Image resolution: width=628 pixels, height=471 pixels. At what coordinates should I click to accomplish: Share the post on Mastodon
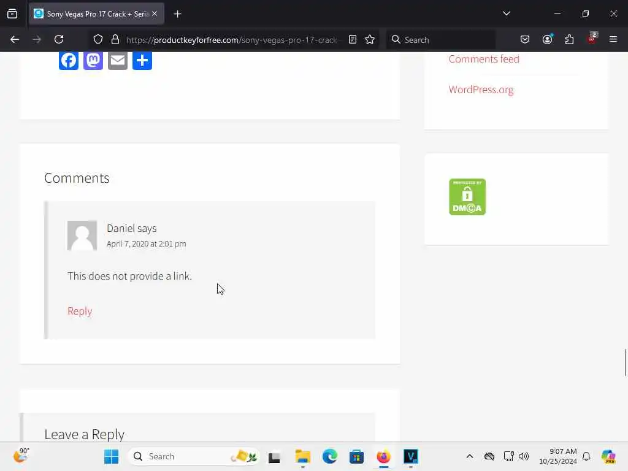[x=93, y=61]
